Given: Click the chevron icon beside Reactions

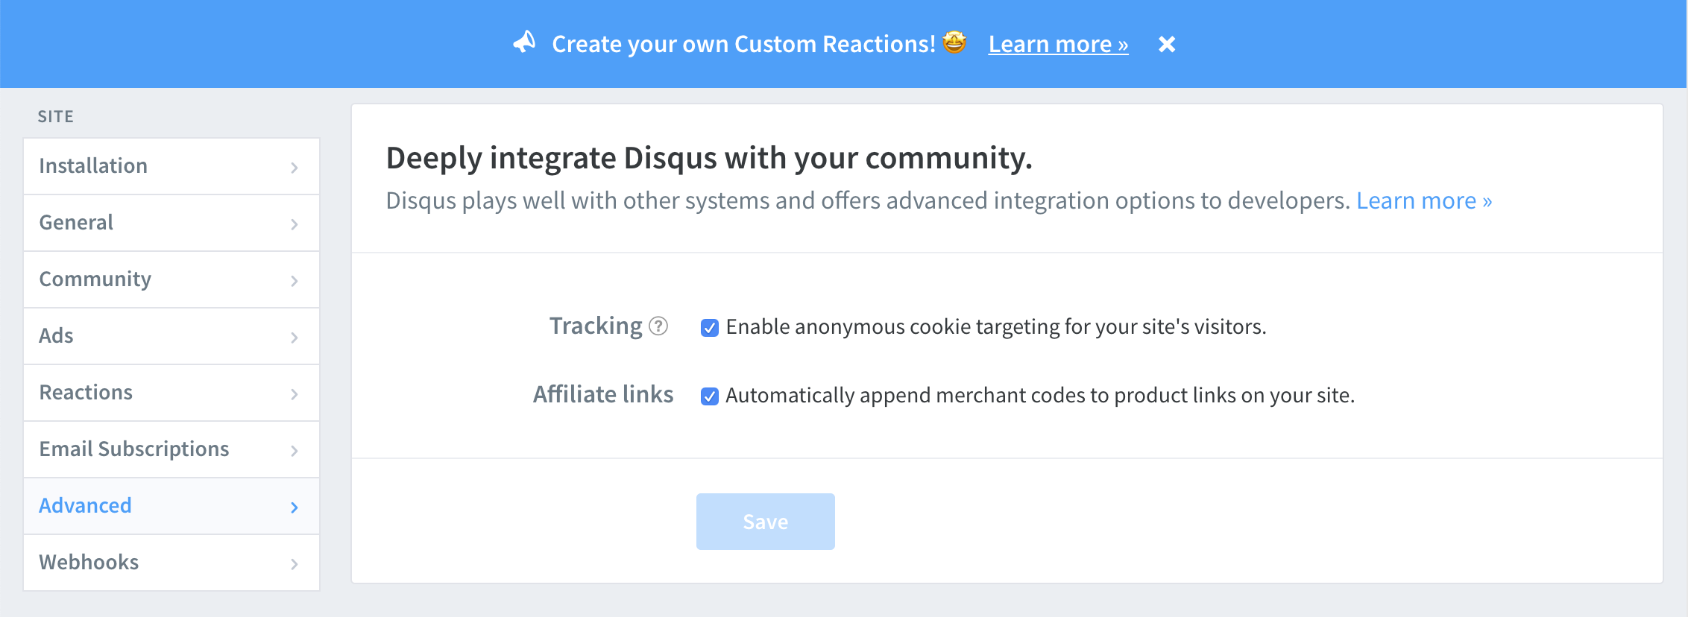Looking at the screenshot, I should pyautogui.click(x=295, y=394).
